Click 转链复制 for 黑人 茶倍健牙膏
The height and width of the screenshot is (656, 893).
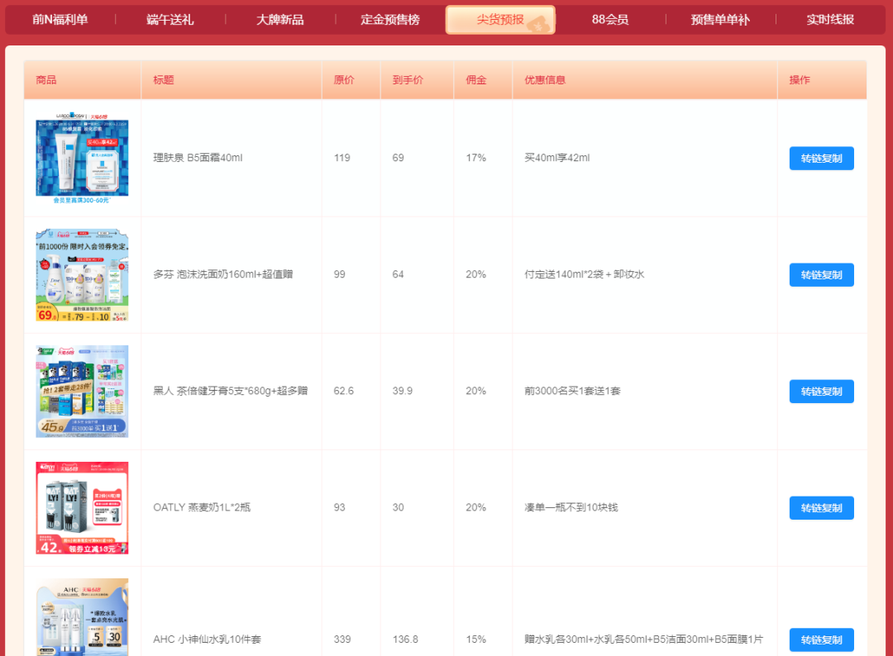coord(821,392)
